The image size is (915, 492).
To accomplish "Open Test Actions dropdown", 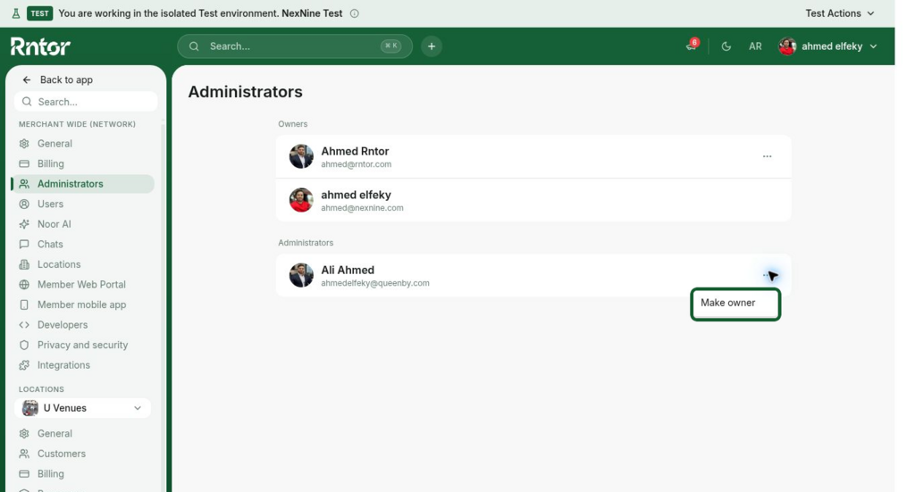I will click(x=840, y=13).
